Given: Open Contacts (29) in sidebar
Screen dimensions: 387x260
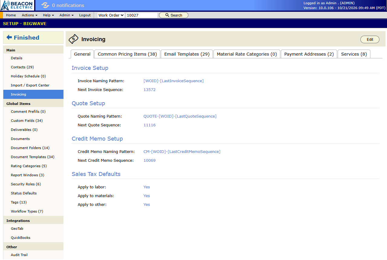Looking at the screenshot, I should (33, 67).
